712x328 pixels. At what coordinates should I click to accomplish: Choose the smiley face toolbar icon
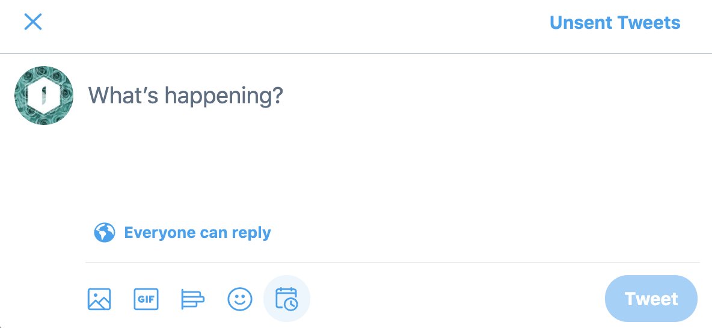[239, 299]
